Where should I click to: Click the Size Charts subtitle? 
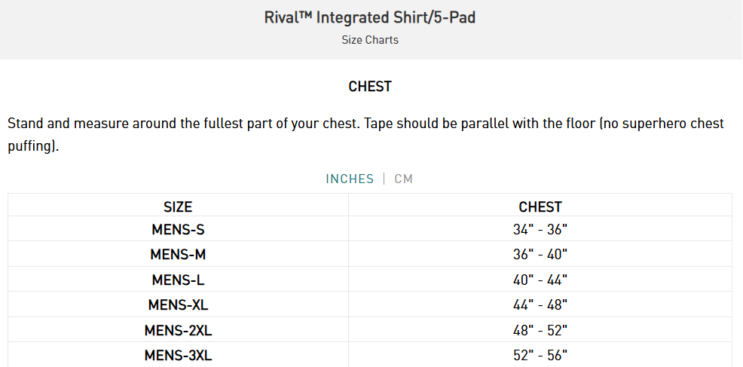click(x=370, y=40)
